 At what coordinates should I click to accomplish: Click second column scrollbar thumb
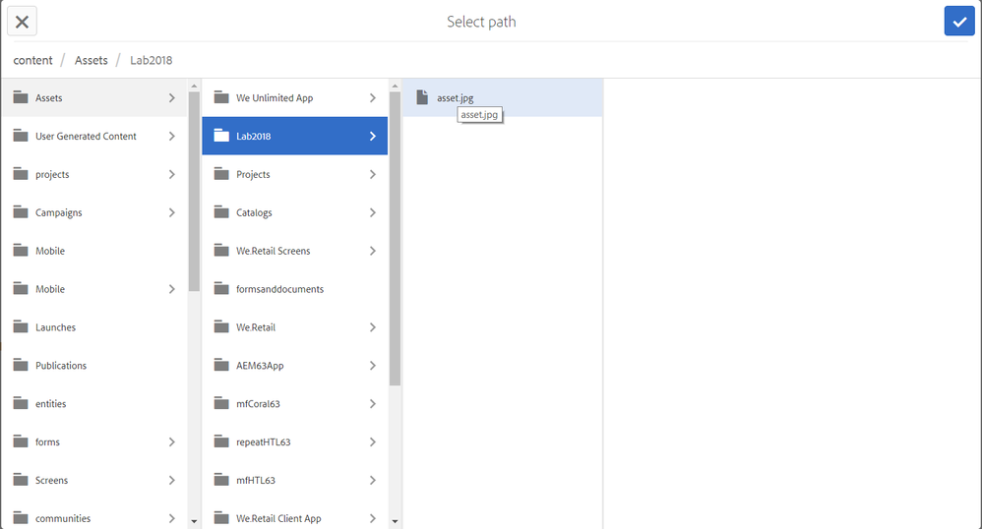point(395,236)
